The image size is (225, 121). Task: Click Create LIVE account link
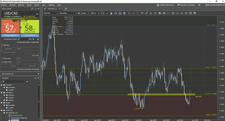point(165,5)
